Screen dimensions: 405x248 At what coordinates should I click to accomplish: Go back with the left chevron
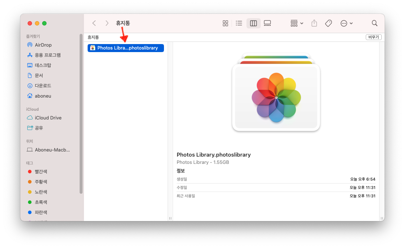point(94,23)
